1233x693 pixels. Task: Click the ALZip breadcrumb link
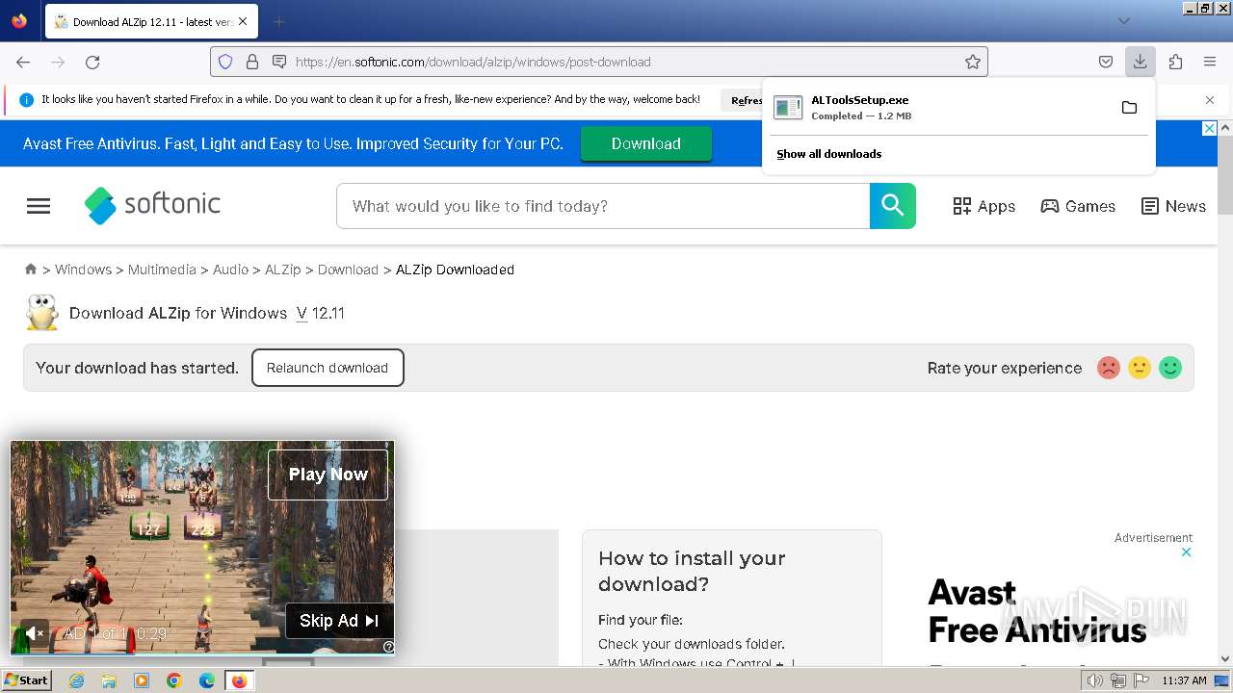pyautogui.click(x=283, y=269)
